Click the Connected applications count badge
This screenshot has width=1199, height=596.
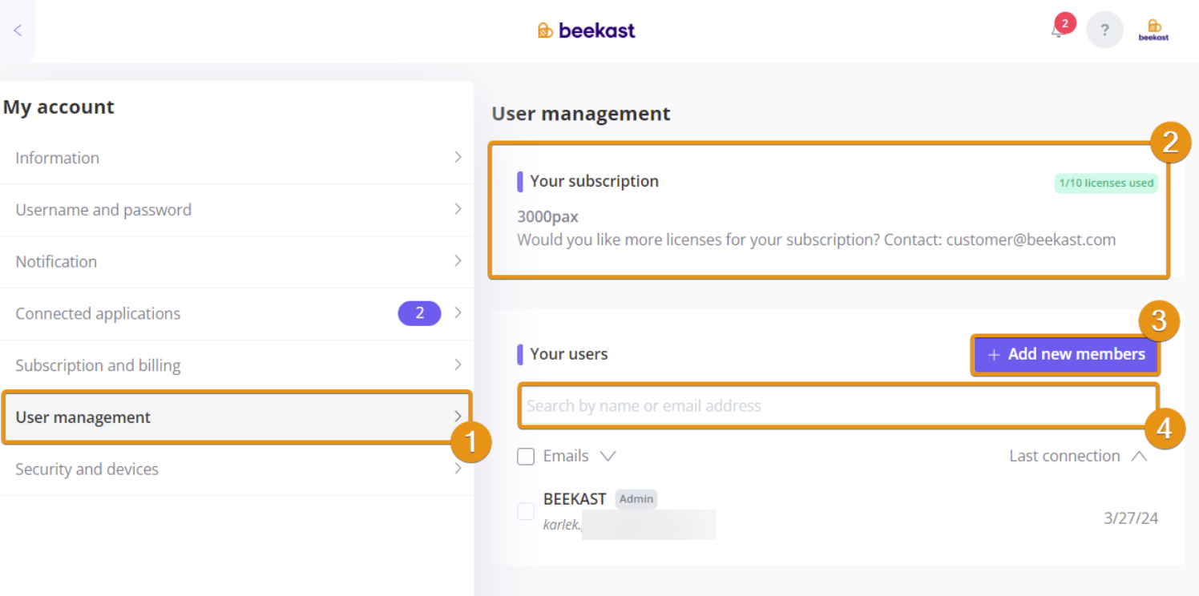pos(419,313)
